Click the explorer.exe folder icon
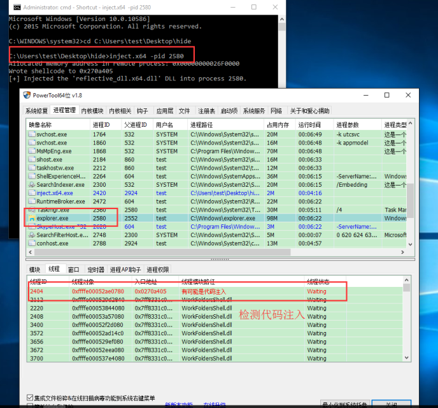 click(32, 218)
